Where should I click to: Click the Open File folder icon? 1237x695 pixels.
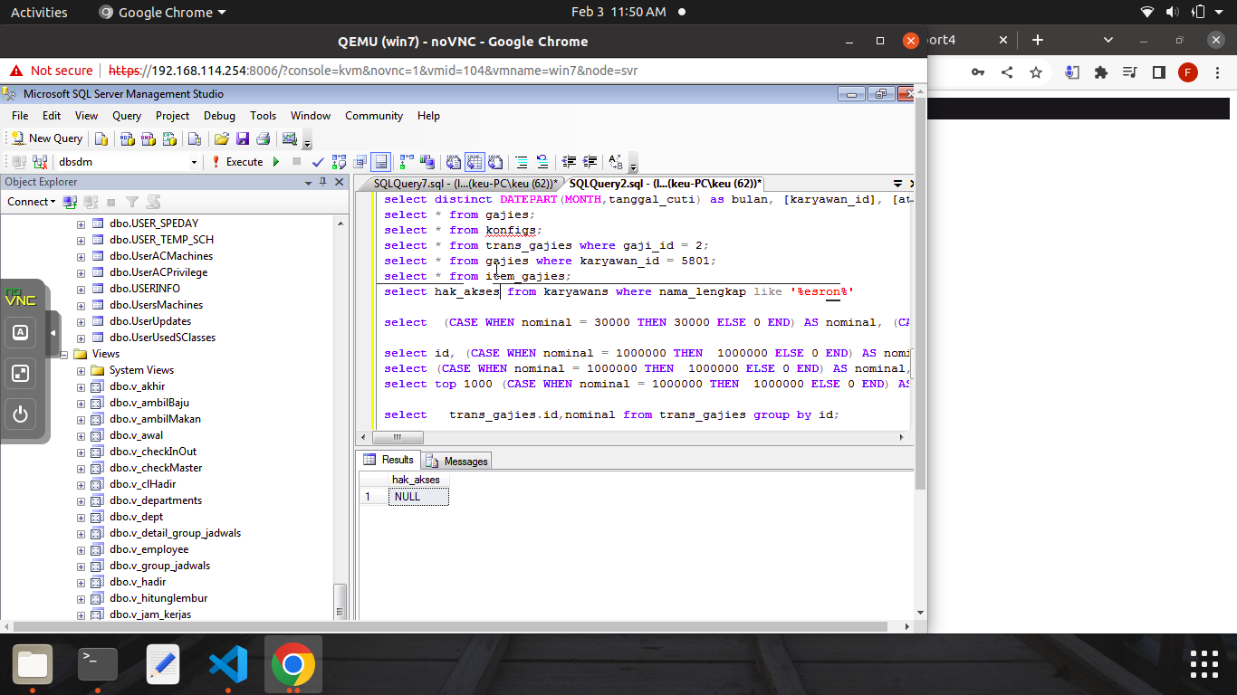(221, 138)
